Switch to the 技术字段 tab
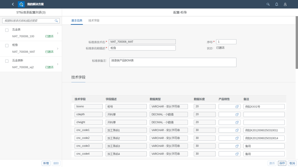Image resolution: width=298 pixels, height=167 pixels. point(94,21)
